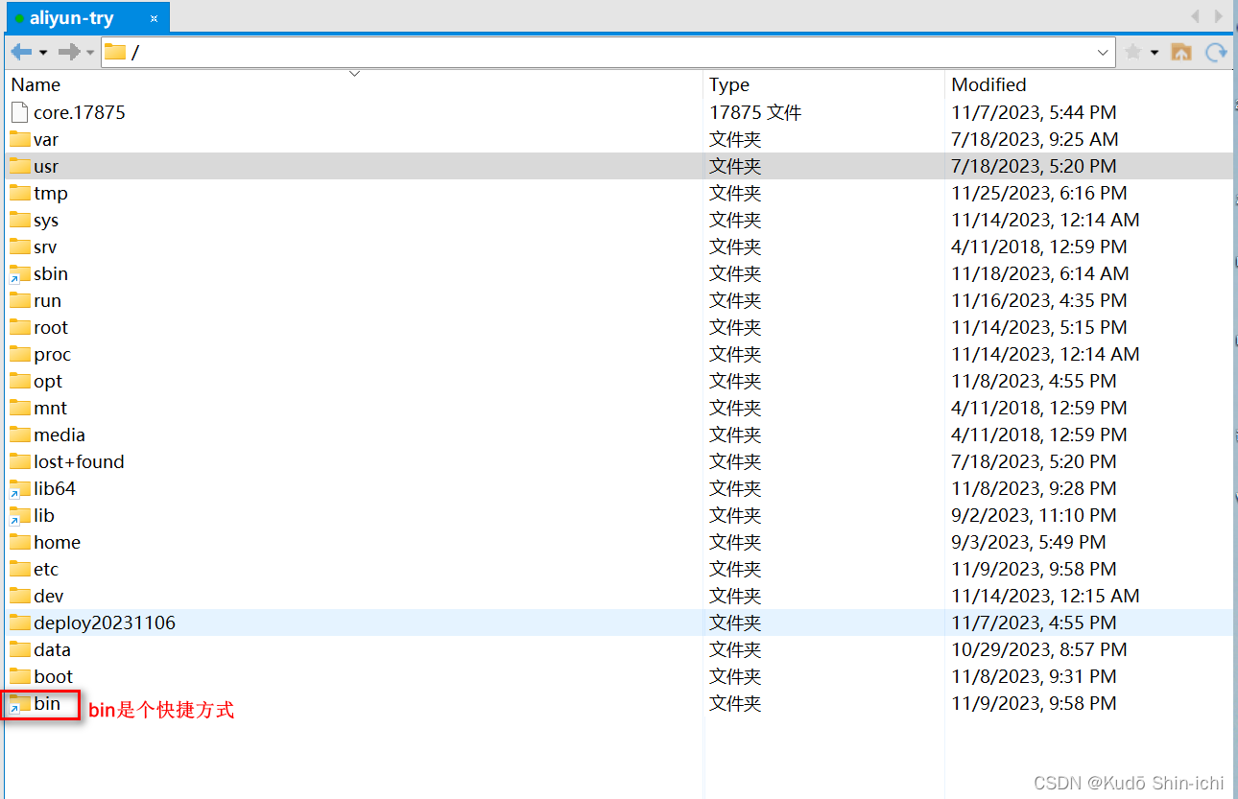Click the dev folder name

tap(49, 596)
